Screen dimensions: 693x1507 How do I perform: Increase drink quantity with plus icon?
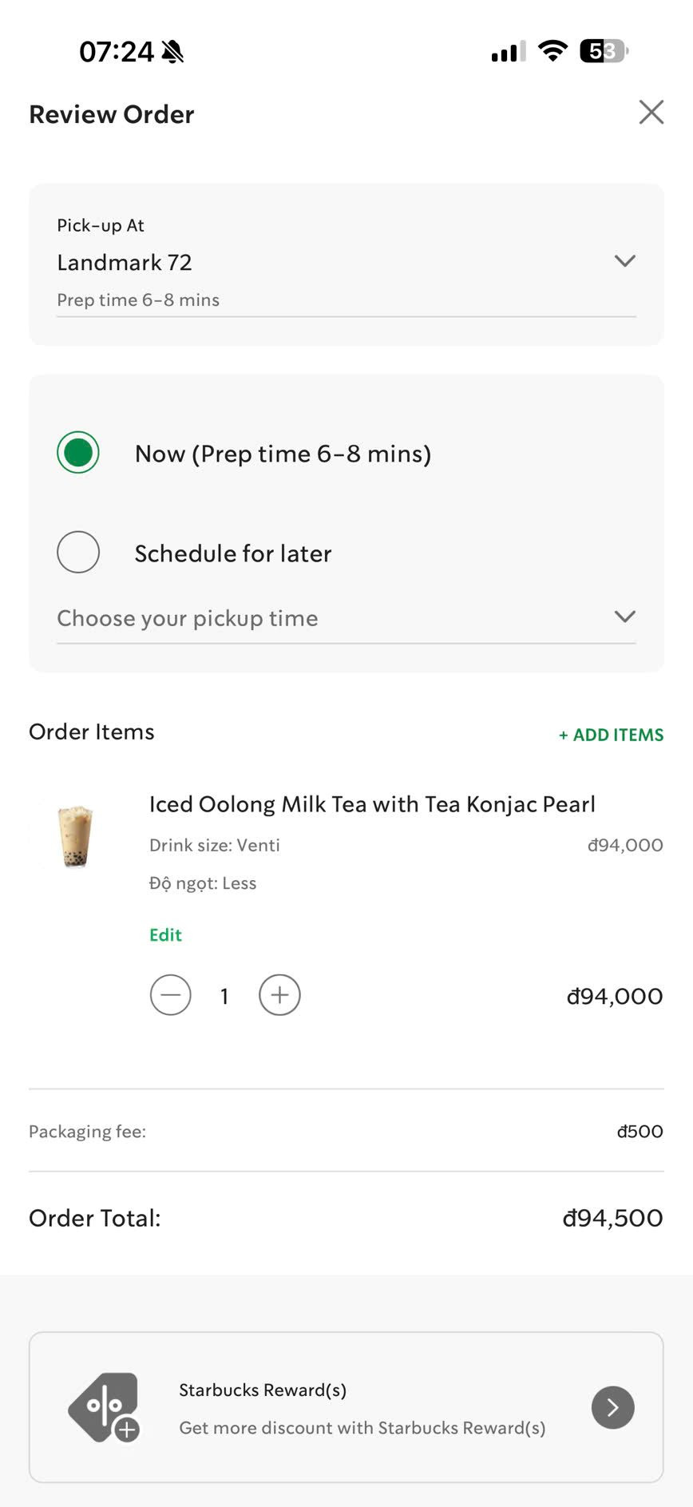[x=279, y=995]
